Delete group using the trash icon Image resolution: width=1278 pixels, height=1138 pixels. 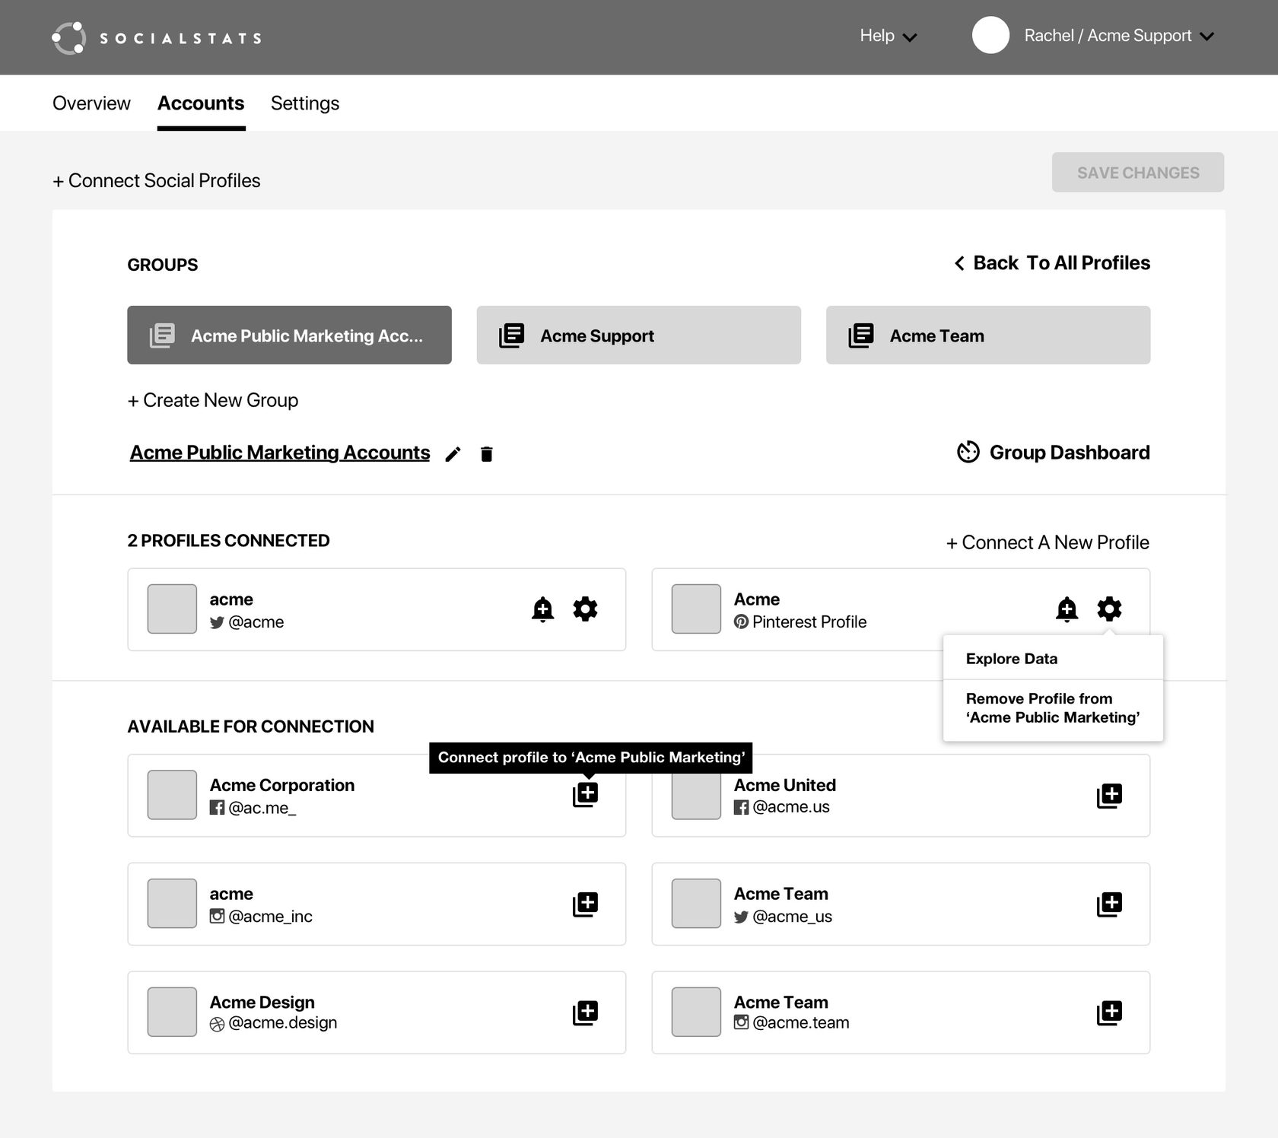click(x=487, y=454)
